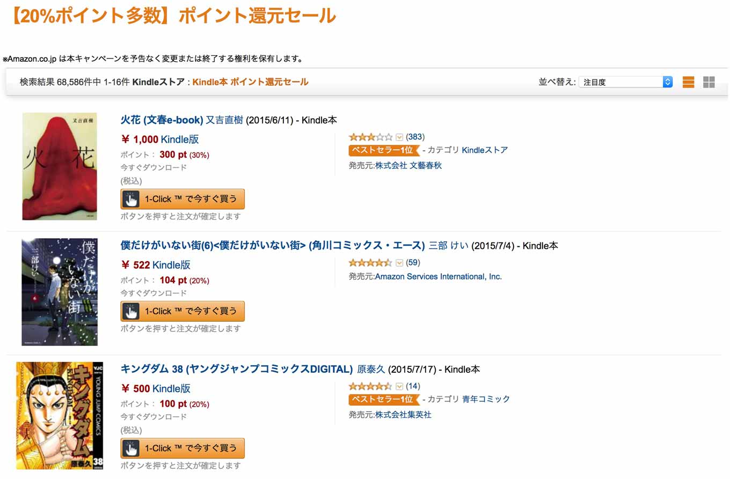Switch to grid view layout icon
Screen dimensions: 730x479
[x=709, y=82]
